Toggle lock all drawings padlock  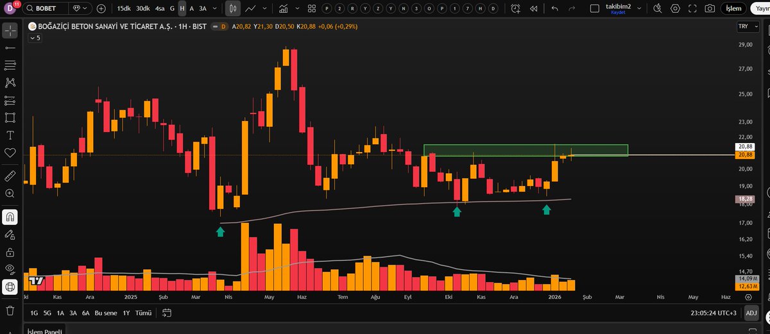(x=10, y=252)
